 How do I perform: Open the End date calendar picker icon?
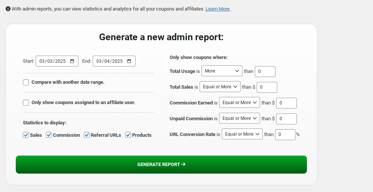pos(129,61)
